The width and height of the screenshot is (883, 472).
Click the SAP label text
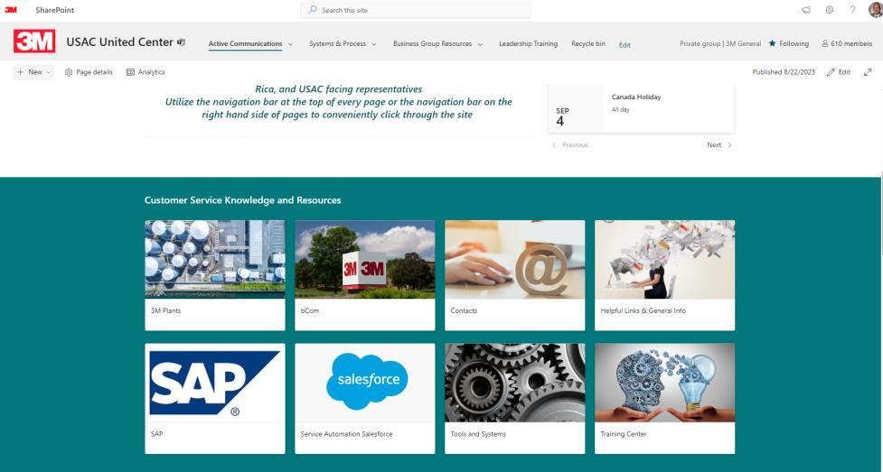(x=156, y=434)
